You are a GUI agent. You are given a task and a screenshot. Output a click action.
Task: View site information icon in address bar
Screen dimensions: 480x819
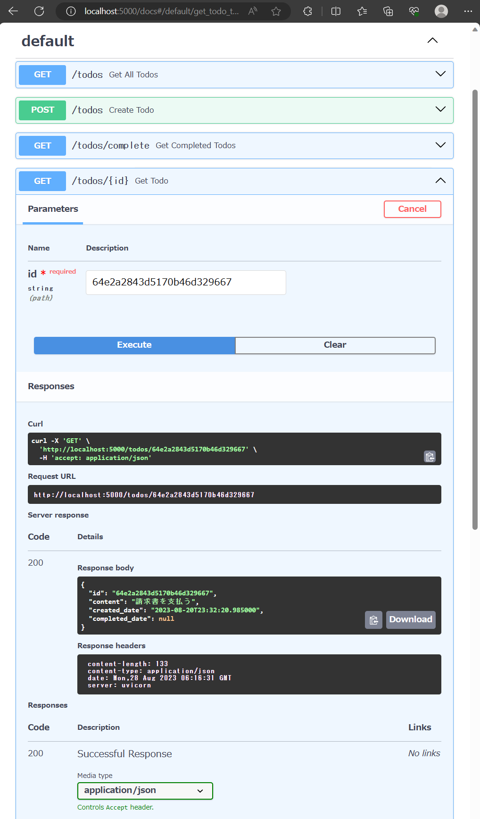point(71,11)
